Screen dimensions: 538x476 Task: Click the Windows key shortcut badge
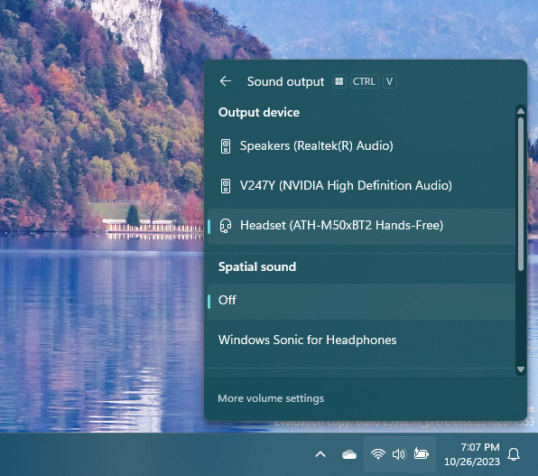coord(339,81)
